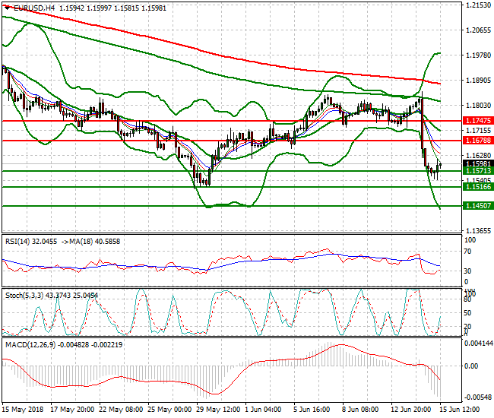Screen dimensions: 494x418
Task: Click the 25 May 00:00 time label
Action: coord(169,410)
